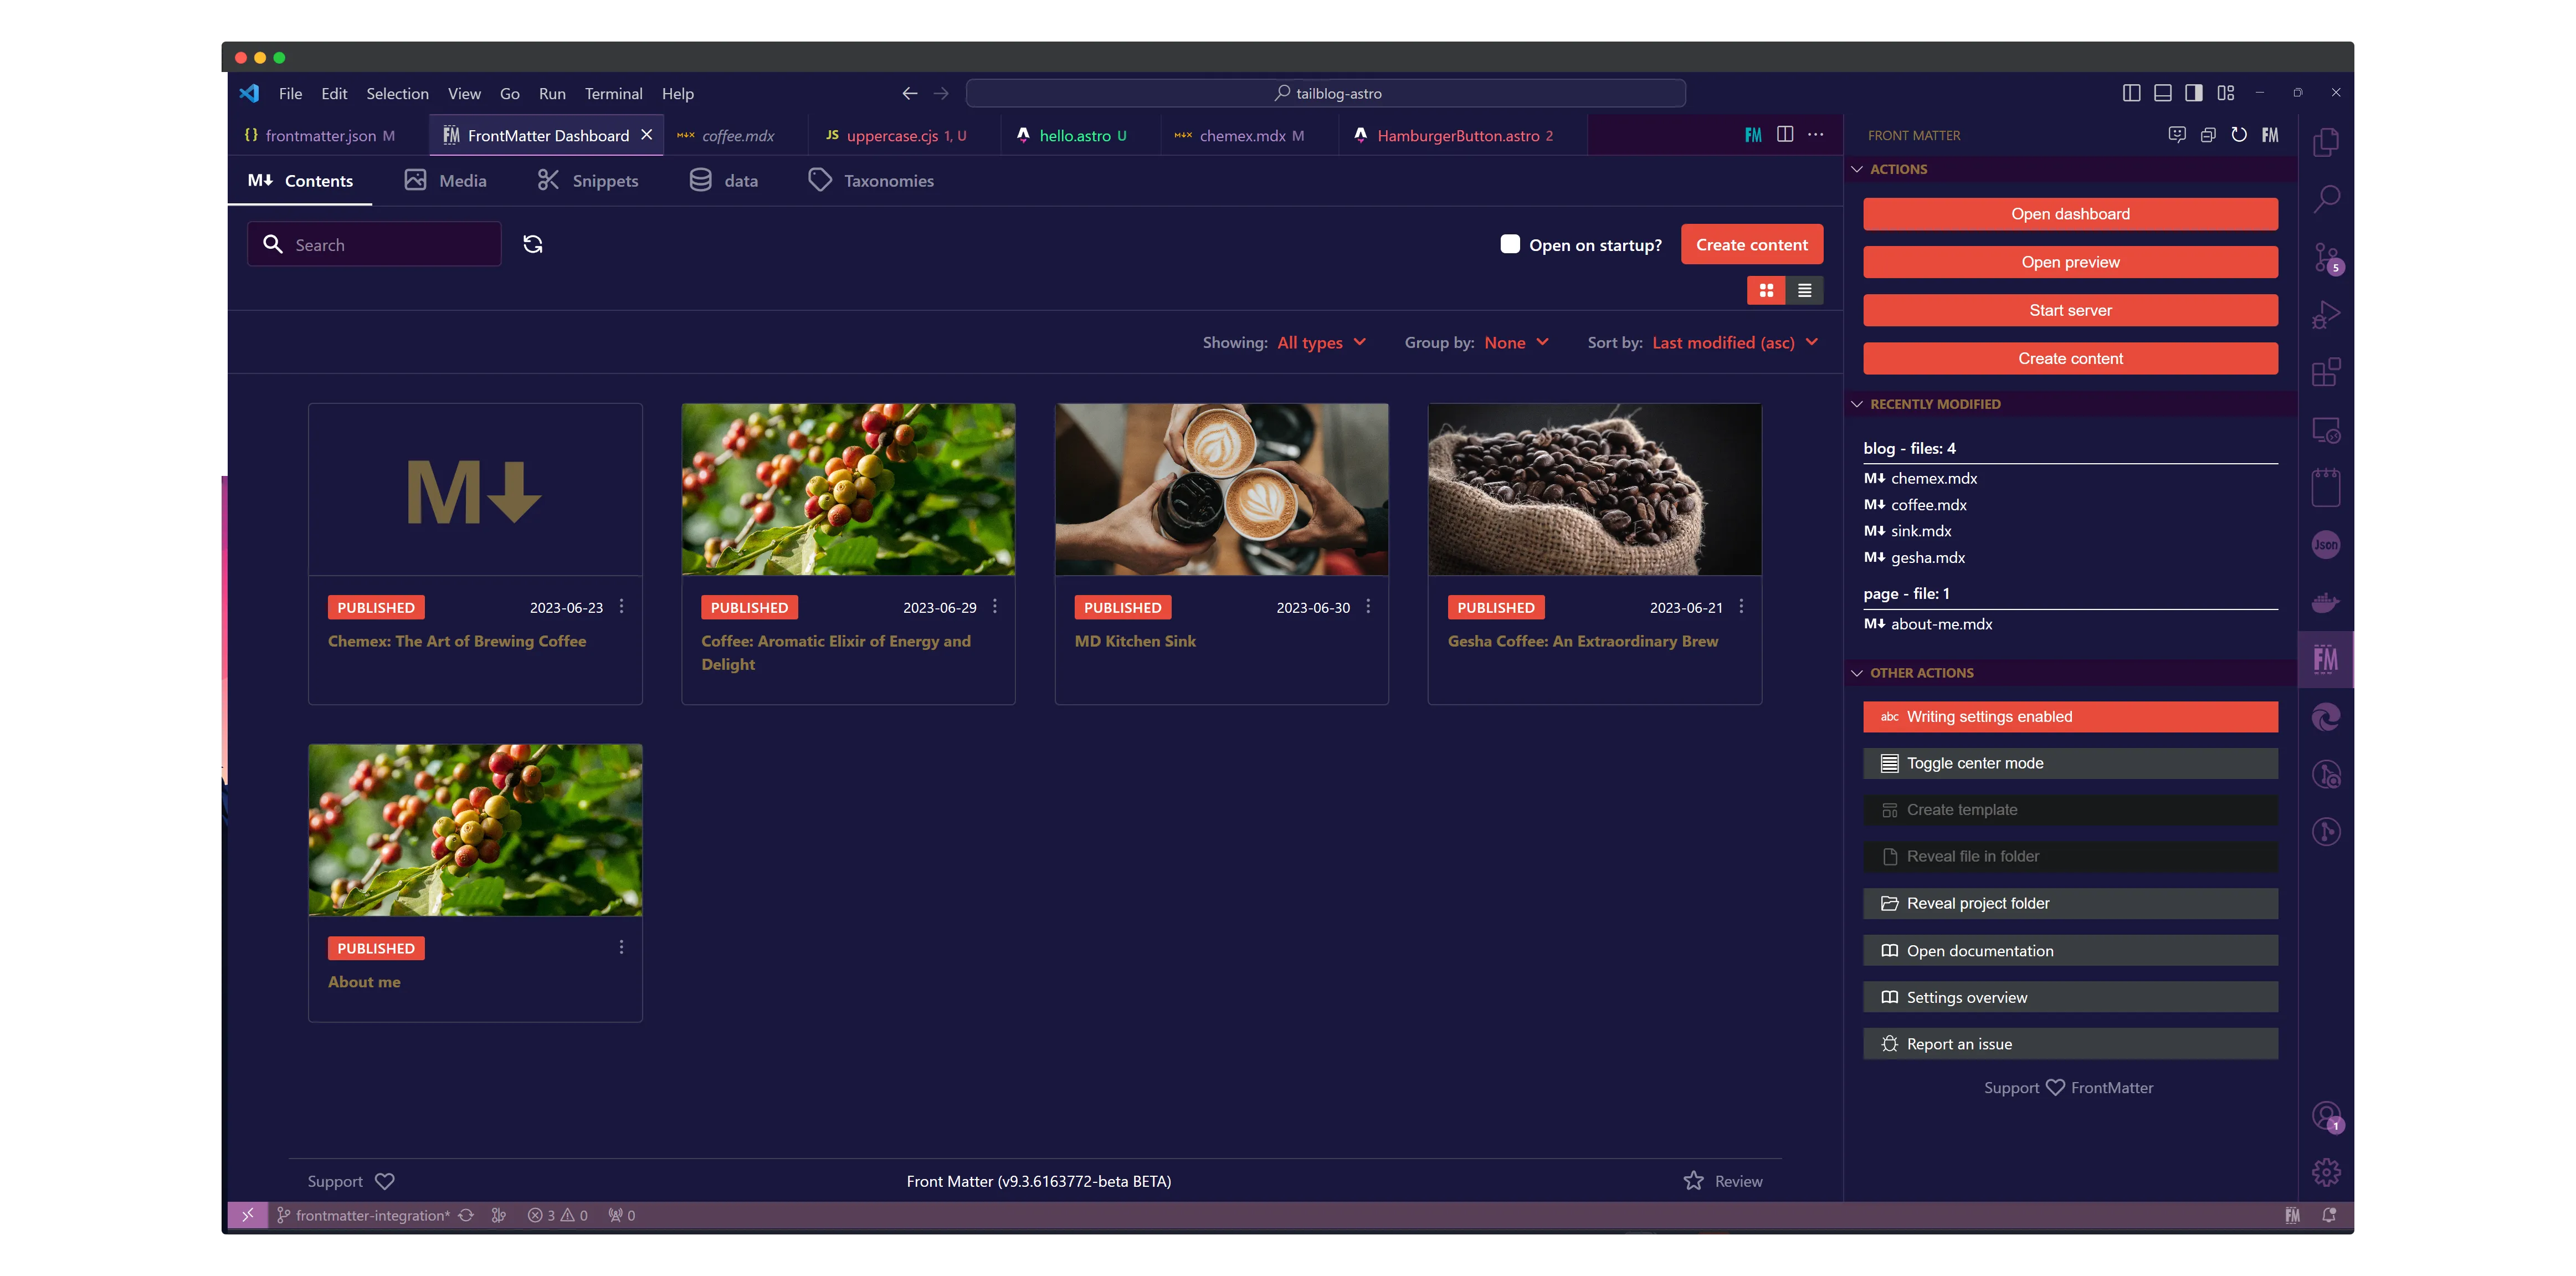Enable the Open on startup checkbox
Screen dimensions: 2576x1276
[x=1510, y=244]
